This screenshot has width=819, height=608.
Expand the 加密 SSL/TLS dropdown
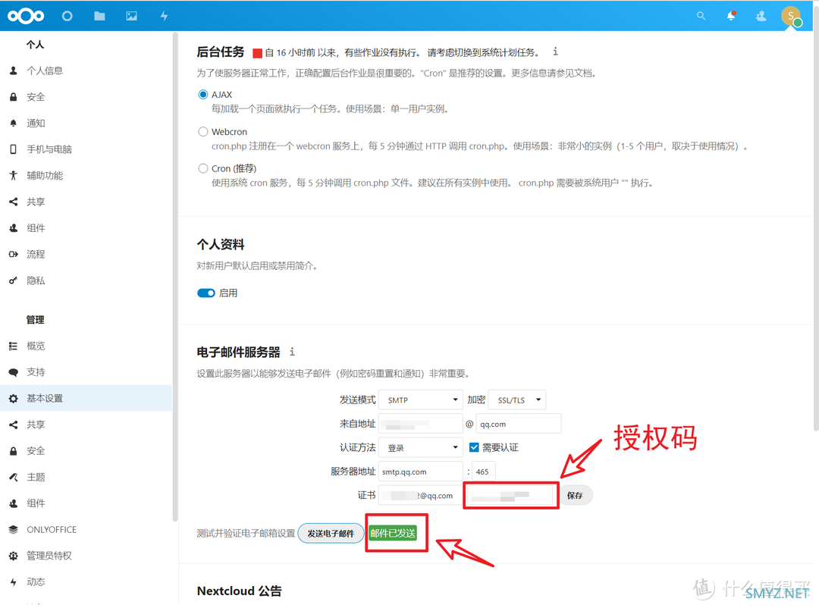click(516, 400)
